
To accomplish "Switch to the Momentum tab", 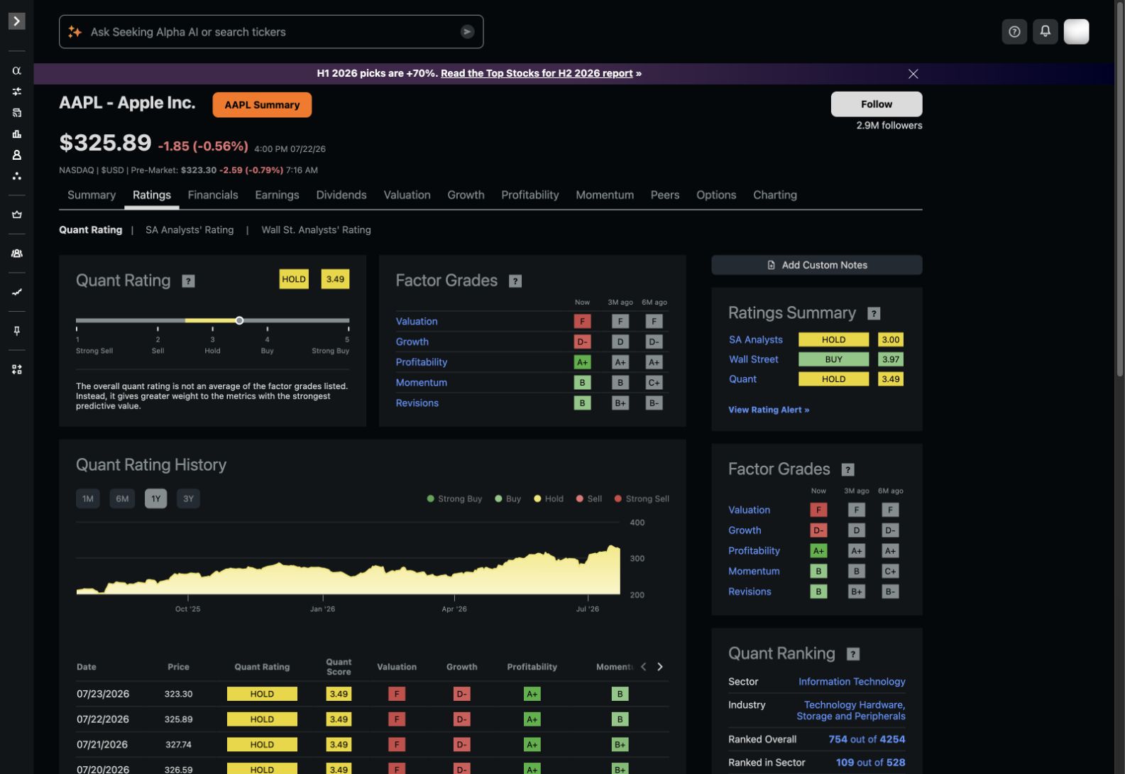I will click(605, 195).
